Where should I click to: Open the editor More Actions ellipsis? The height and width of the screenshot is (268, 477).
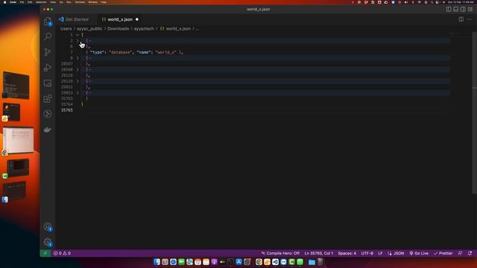click(470, 19)
